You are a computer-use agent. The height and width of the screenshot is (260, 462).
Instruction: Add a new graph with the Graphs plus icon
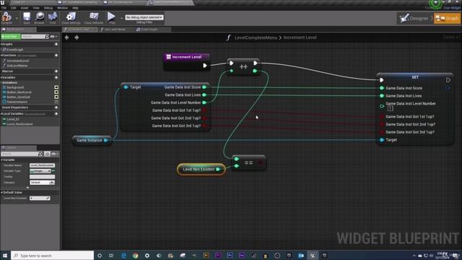(x=56, y=44)
